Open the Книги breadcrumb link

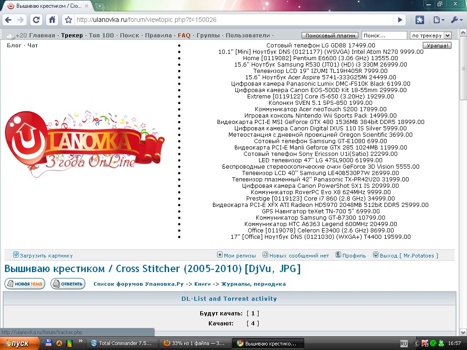(x=202, y=284)
